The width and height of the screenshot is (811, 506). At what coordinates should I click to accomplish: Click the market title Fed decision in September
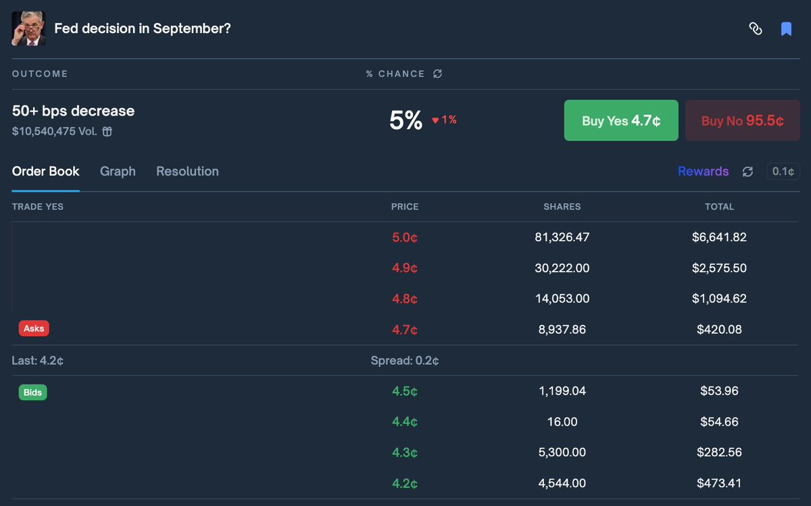point(143,28)
